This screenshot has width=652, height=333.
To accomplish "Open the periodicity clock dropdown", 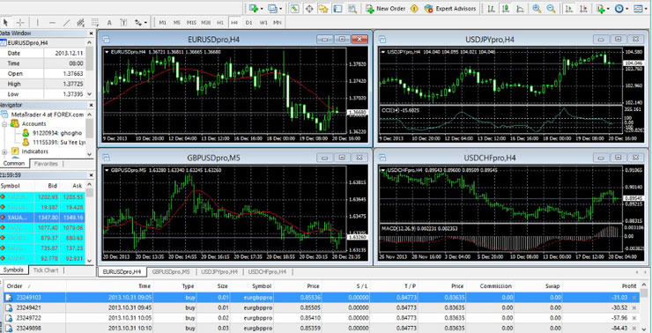I will [x=627, y=9].
